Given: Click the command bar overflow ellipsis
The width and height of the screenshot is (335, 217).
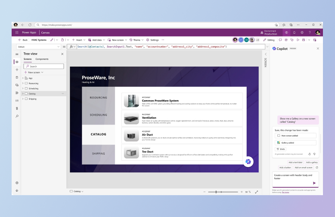Looking at the screenshot, I should coord(163,40).
